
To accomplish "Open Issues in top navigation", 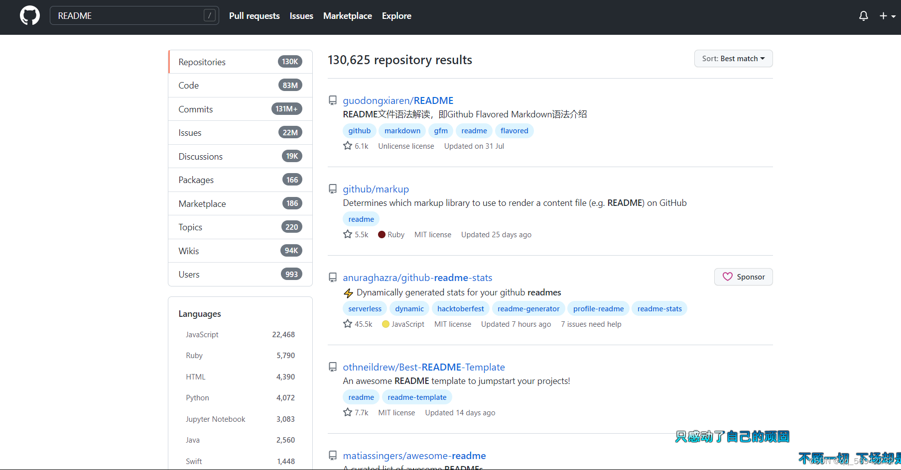I will point(301,16).
